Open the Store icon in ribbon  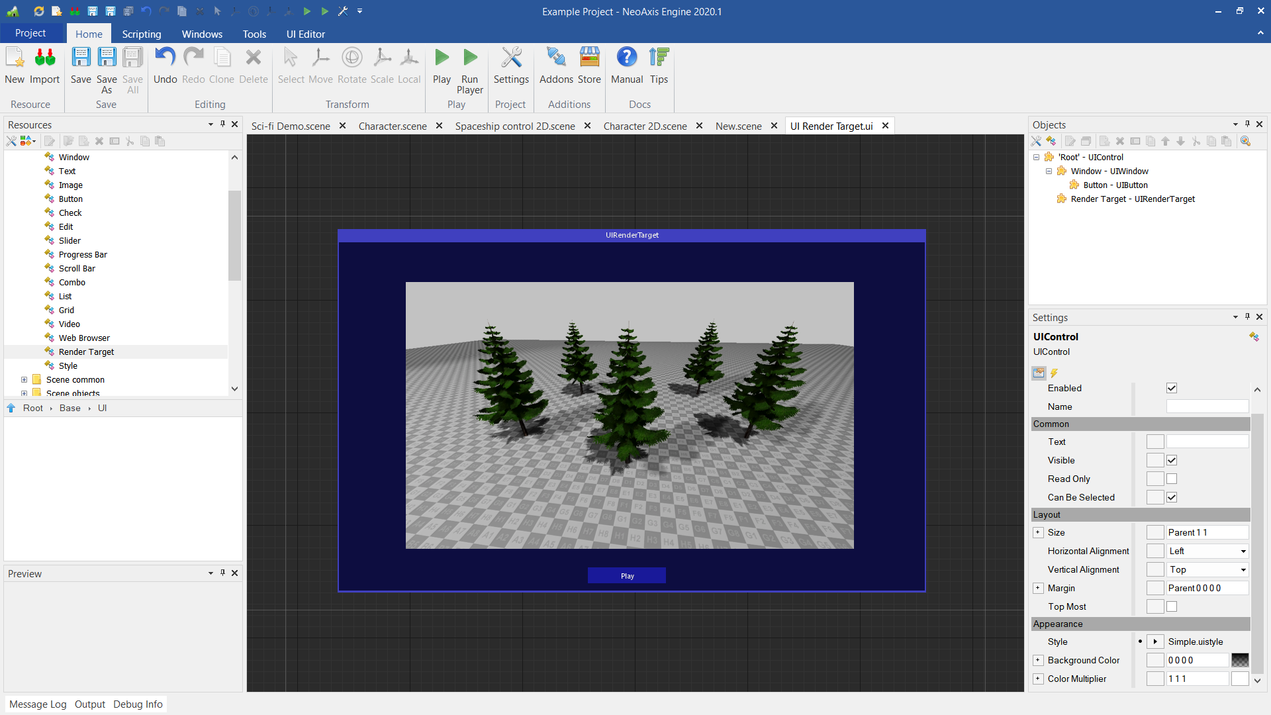589,58
